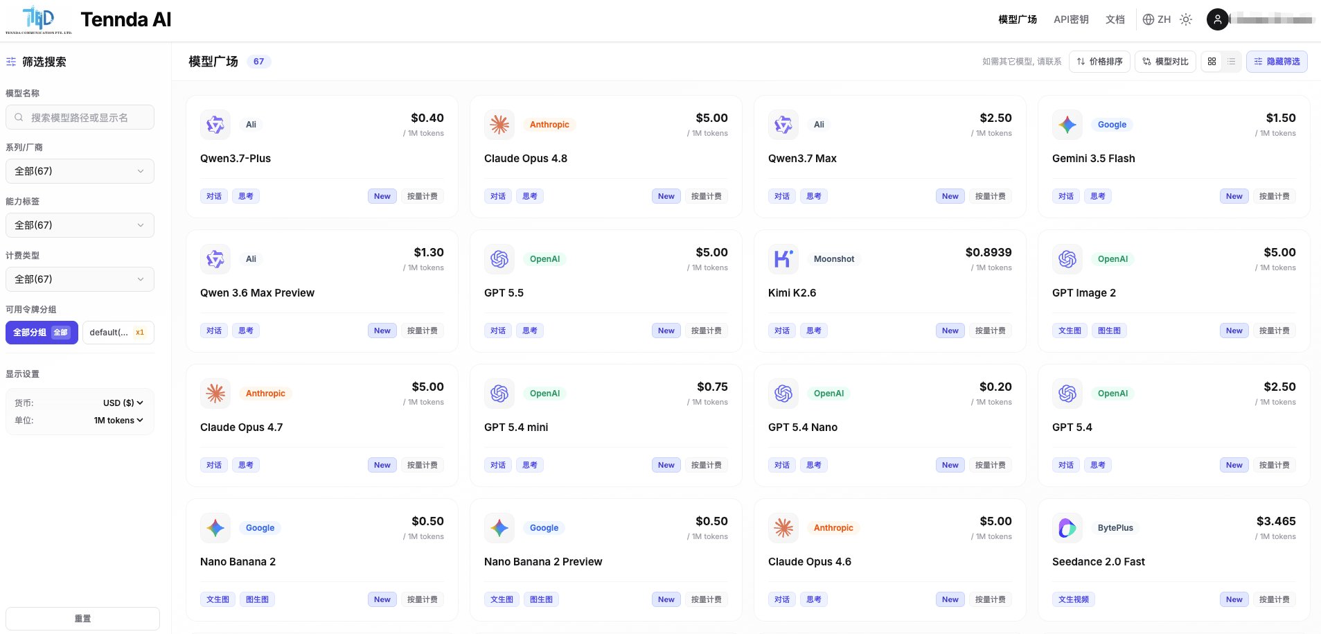Open the user avatar menu
This screenshot has height=634, width=1321.
pos(1218,19)
